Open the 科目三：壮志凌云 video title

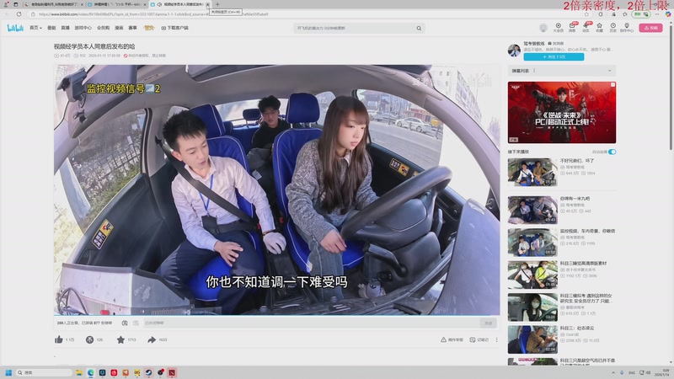pos(577,328)
